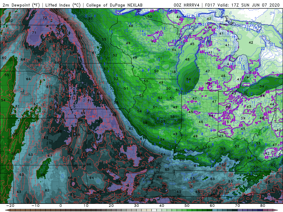Click the 'Lifted Index (°C)' header label
This screenshot has height=212, width=283.
coord(63,5)
